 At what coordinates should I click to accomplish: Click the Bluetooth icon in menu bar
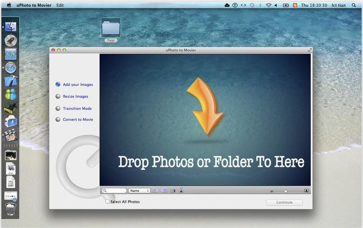coord(260,5)
